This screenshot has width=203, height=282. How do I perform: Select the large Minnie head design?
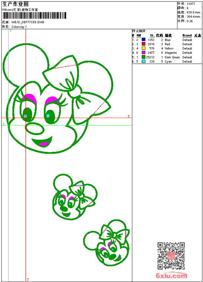(58, 98)
